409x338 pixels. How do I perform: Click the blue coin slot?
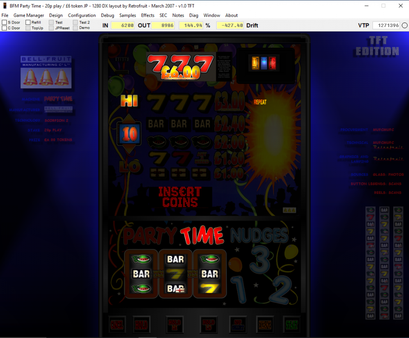click(x=264, y=64)
